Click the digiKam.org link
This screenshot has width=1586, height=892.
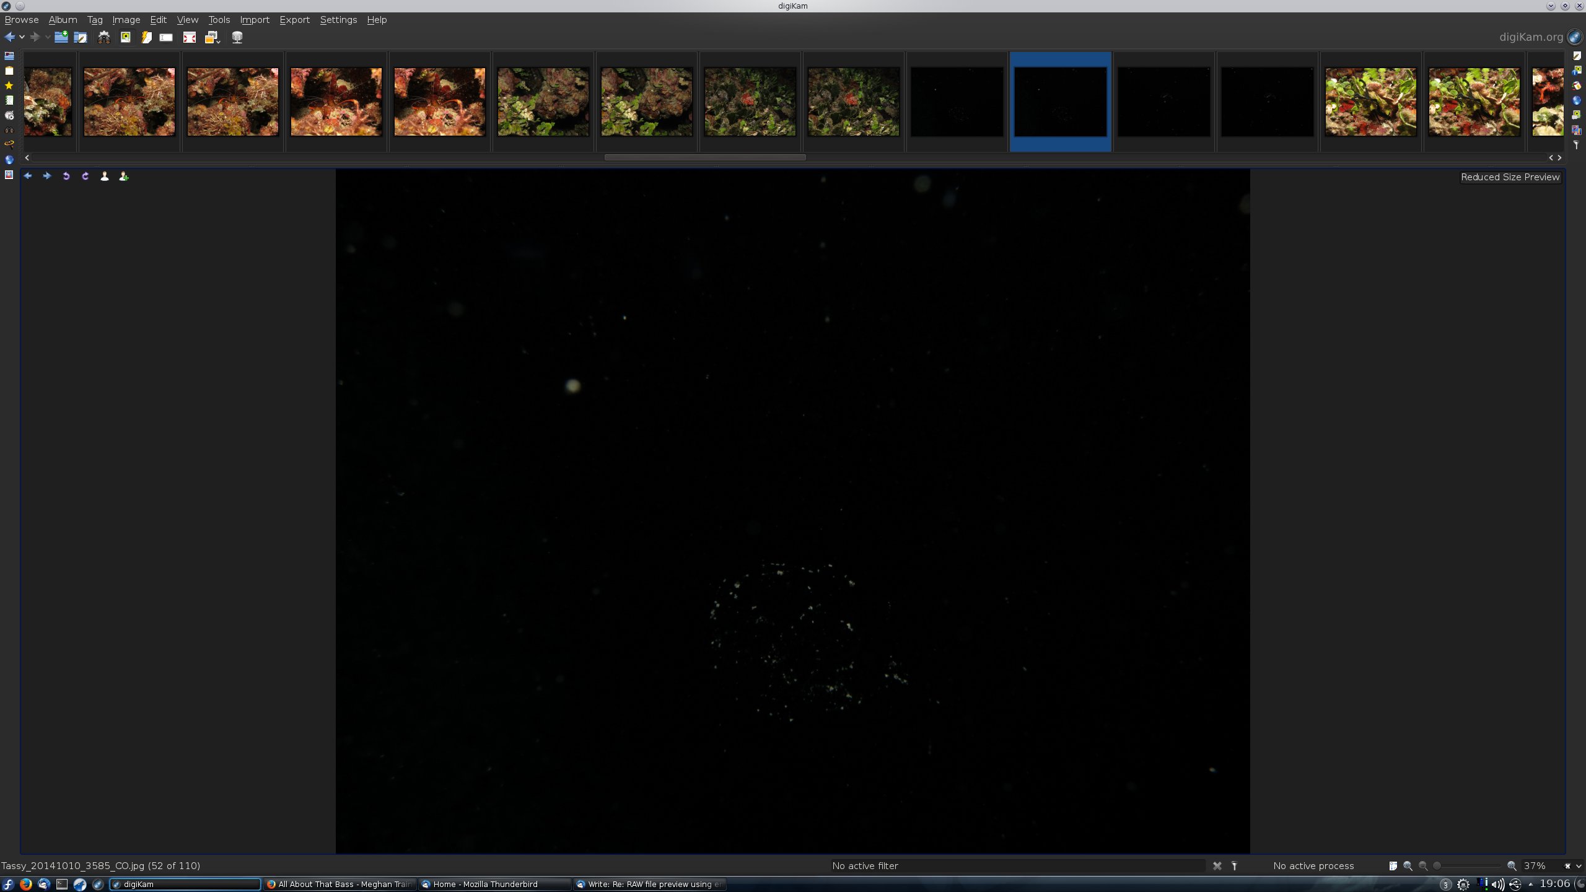pyautogui.click(x=1531, y=37)
